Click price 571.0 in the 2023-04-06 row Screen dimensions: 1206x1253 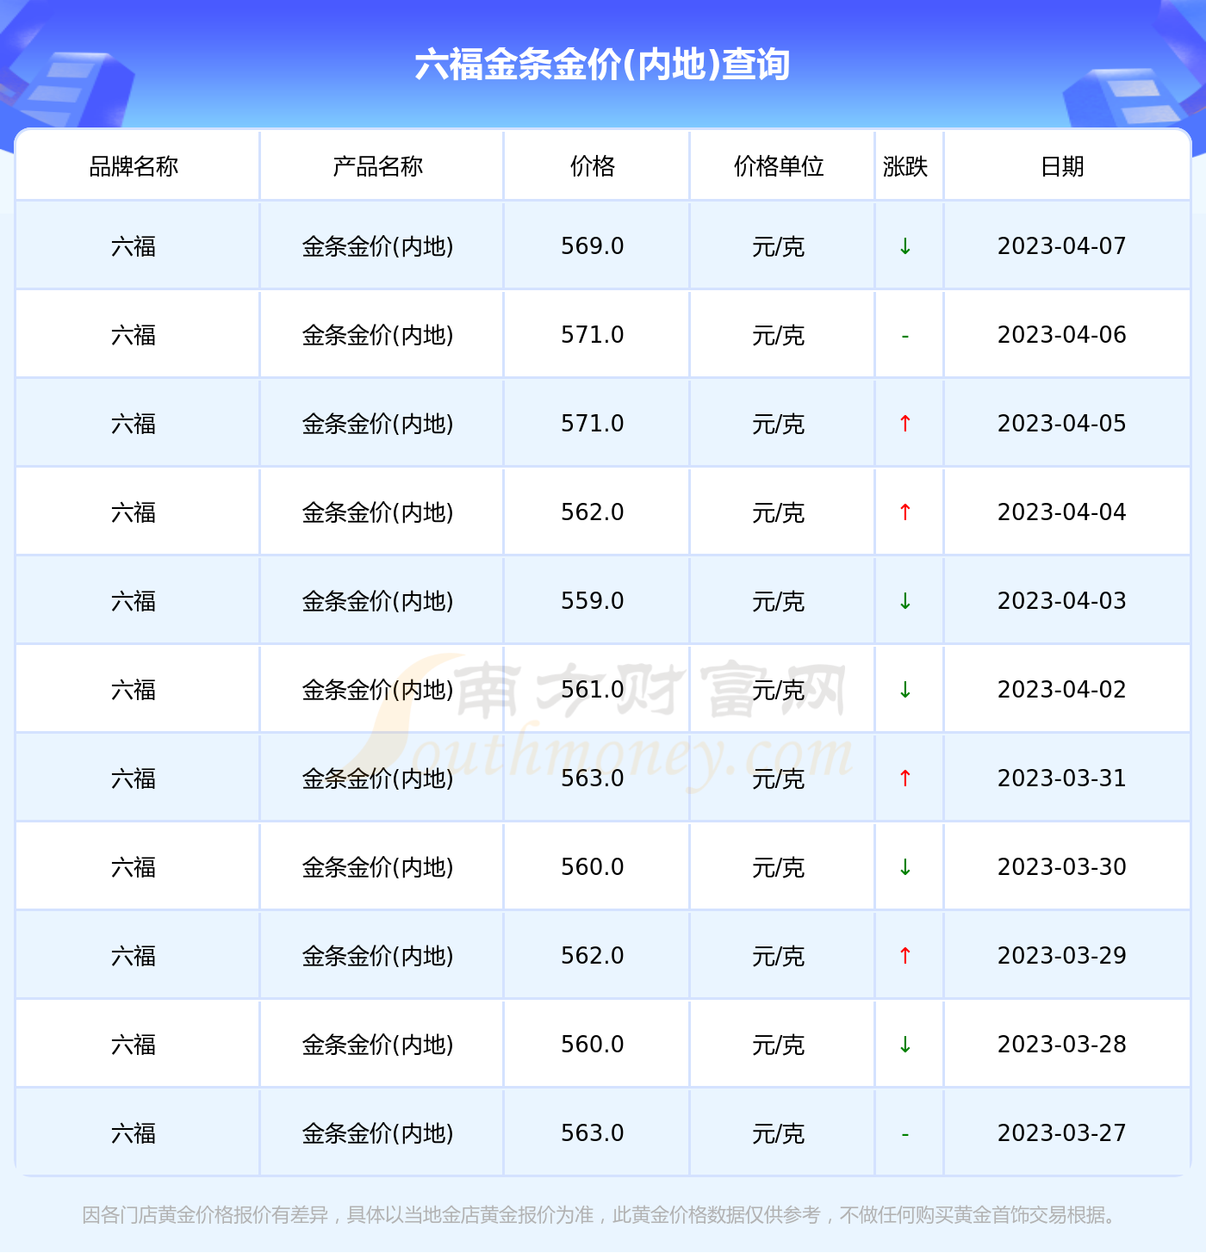[x=593, y=335]
